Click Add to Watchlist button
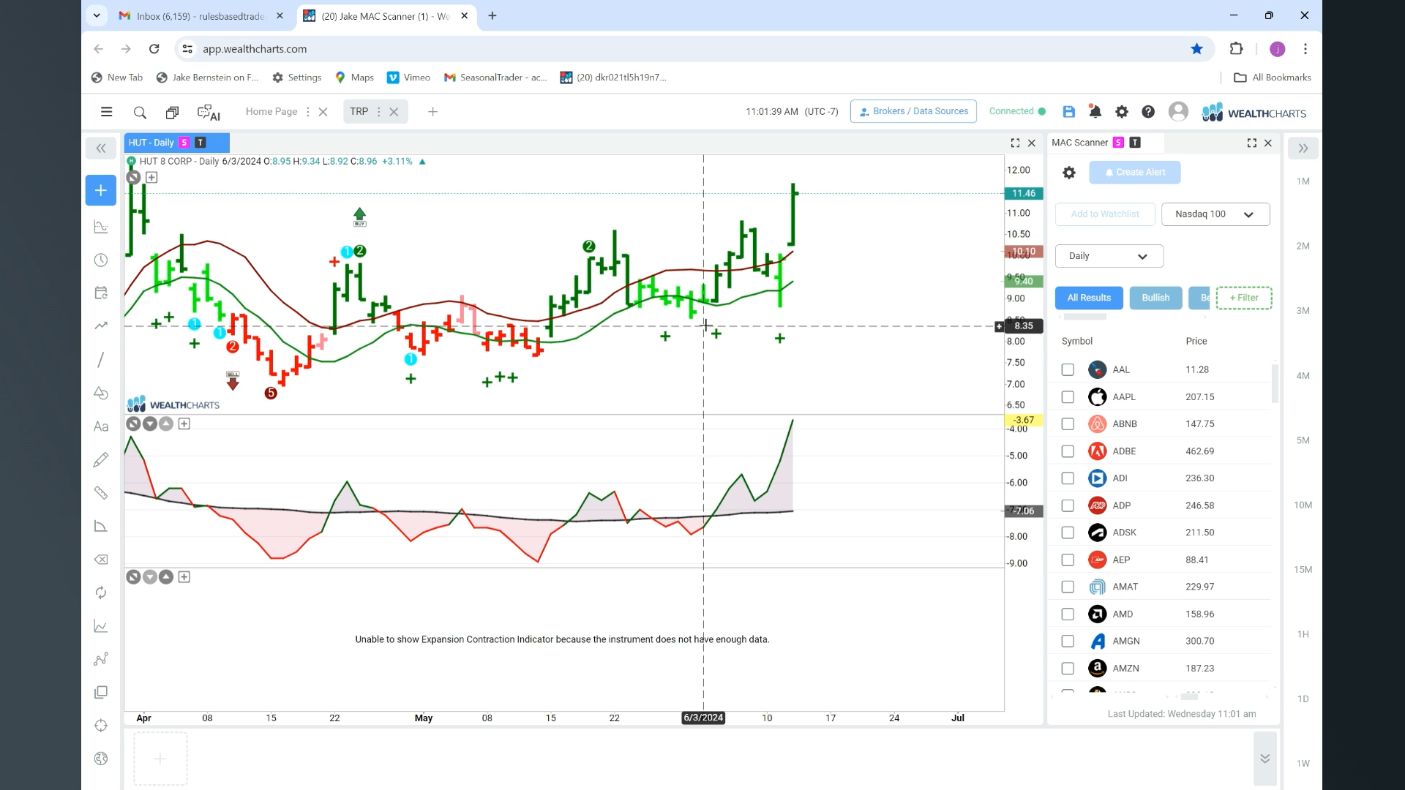The image size is (1405, 790). tap(1105, 214)
